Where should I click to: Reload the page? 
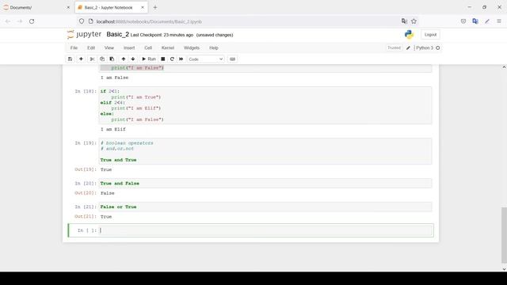(x=32, y=21)
